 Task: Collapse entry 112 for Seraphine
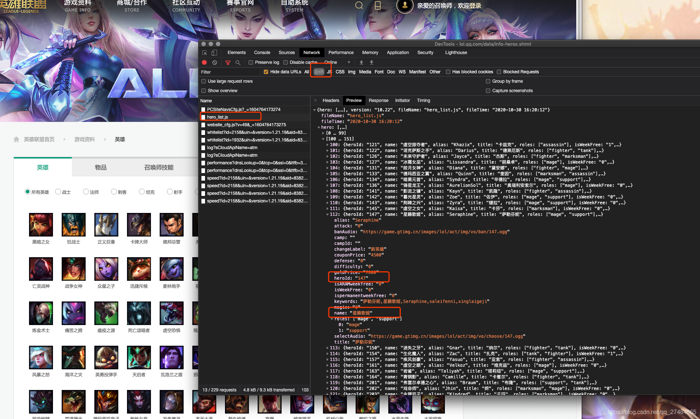(x=328, y=214)
